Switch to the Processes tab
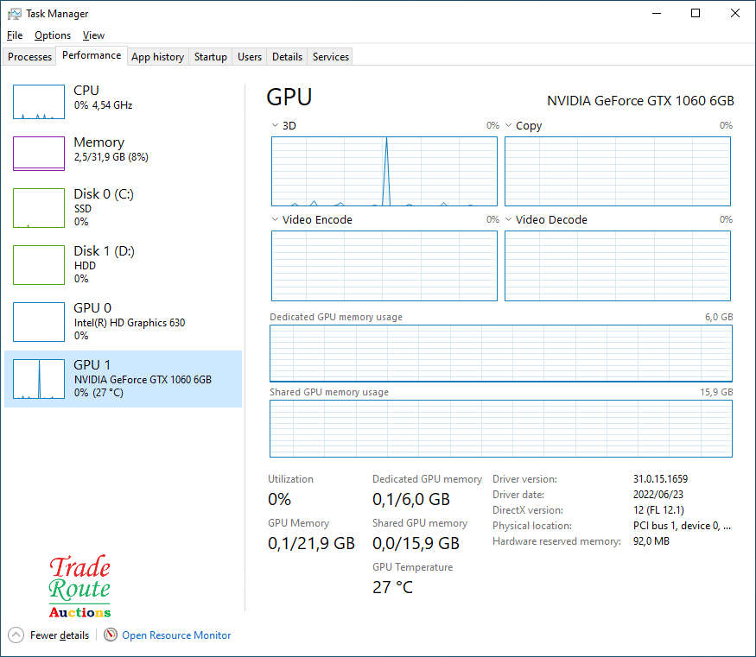 30,57
